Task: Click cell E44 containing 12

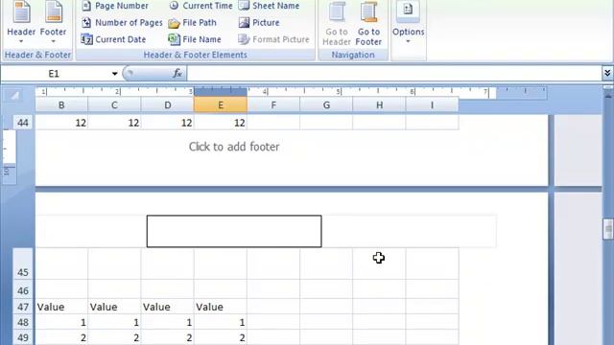Action: [x=221, y=123]
